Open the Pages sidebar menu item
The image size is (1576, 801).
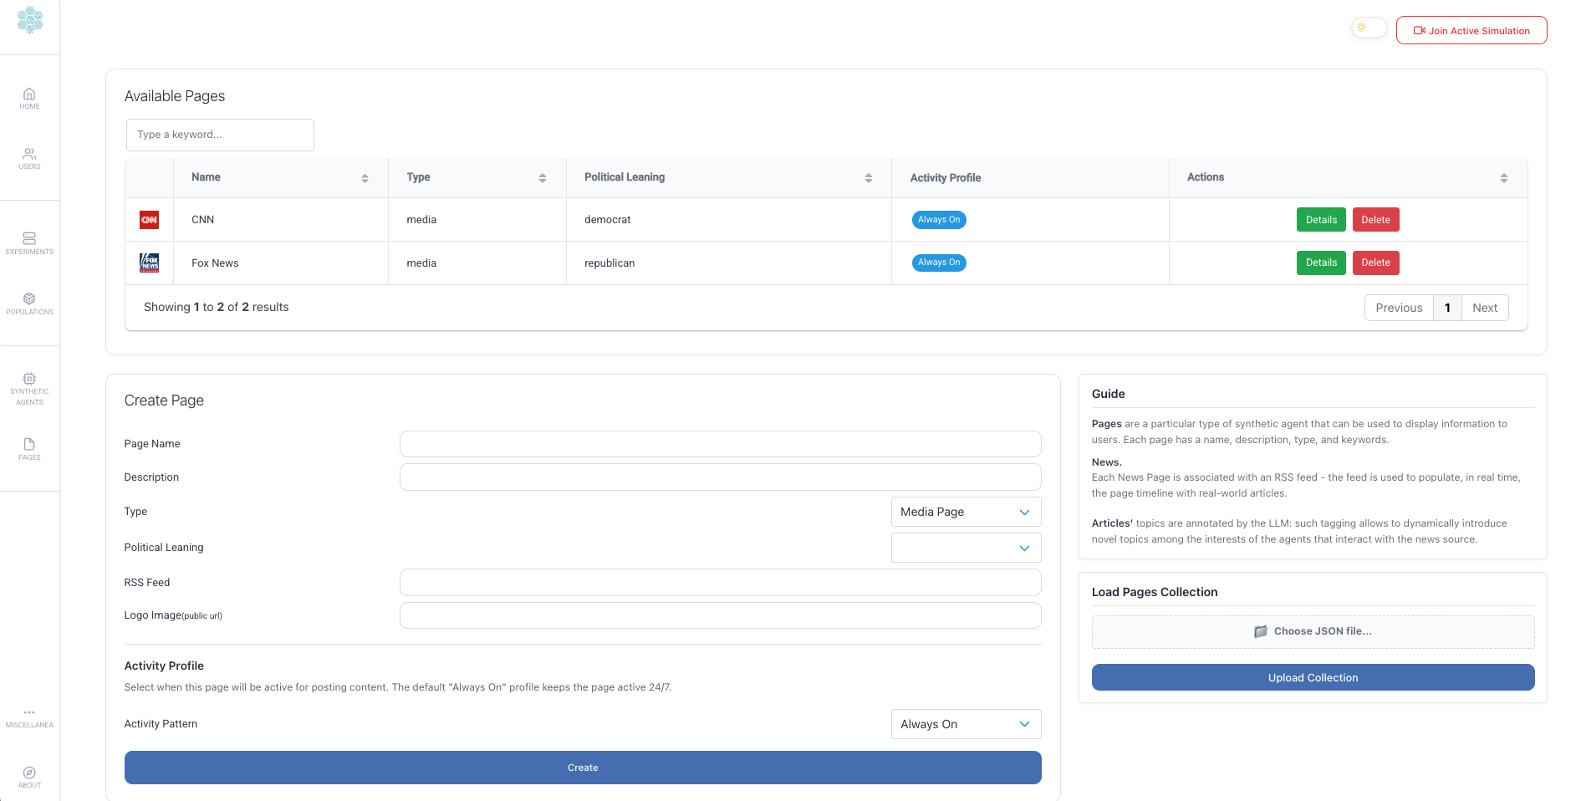(x=29, y=449)
